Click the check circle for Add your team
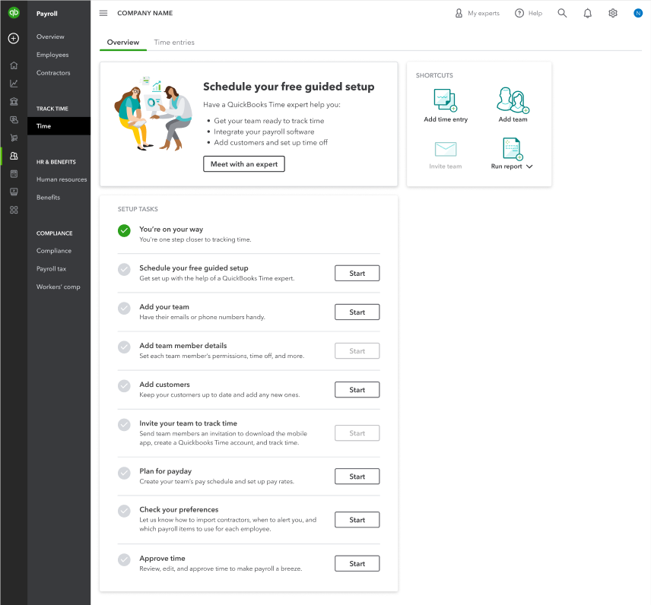 (124, 309)
